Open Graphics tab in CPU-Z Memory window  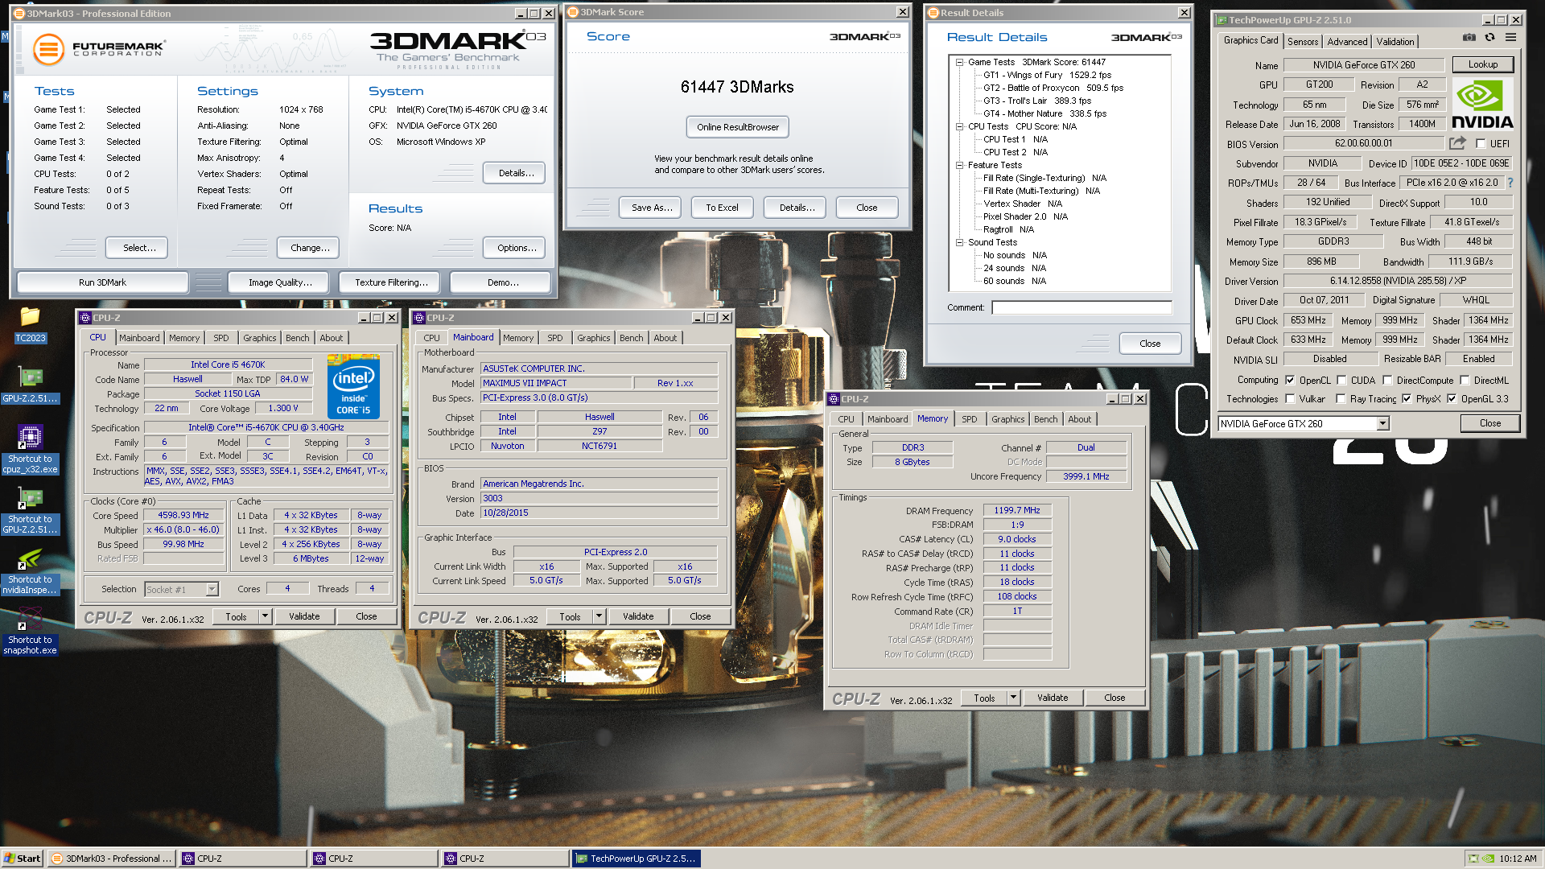(1007, 419)
